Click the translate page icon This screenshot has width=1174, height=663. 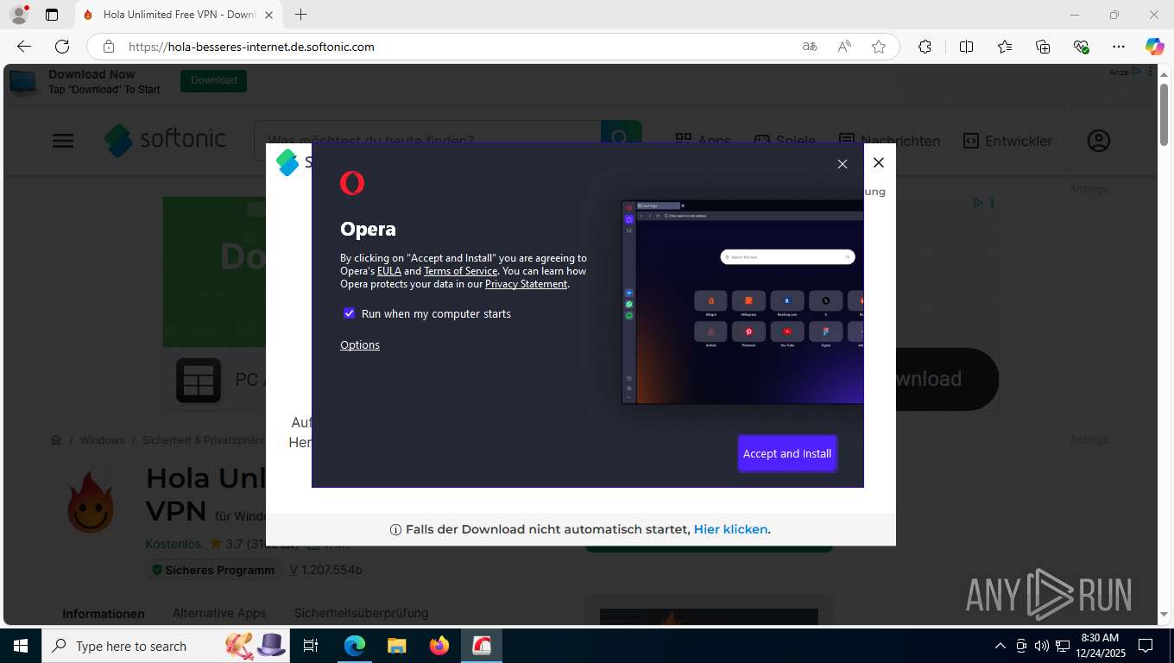[x=810, y=47]
